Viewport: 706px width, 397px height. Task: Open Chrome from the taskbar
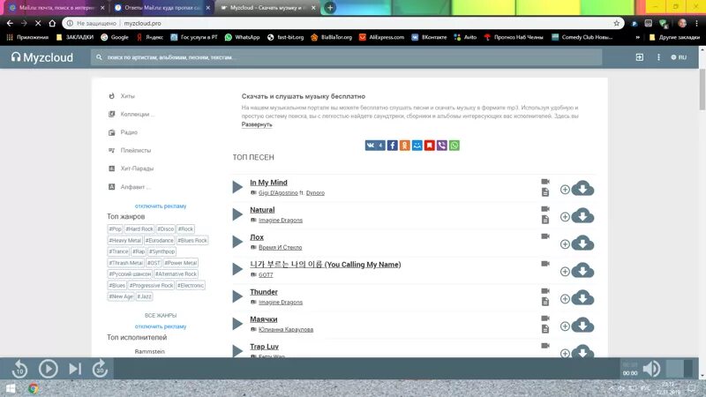tap(33, 388)
